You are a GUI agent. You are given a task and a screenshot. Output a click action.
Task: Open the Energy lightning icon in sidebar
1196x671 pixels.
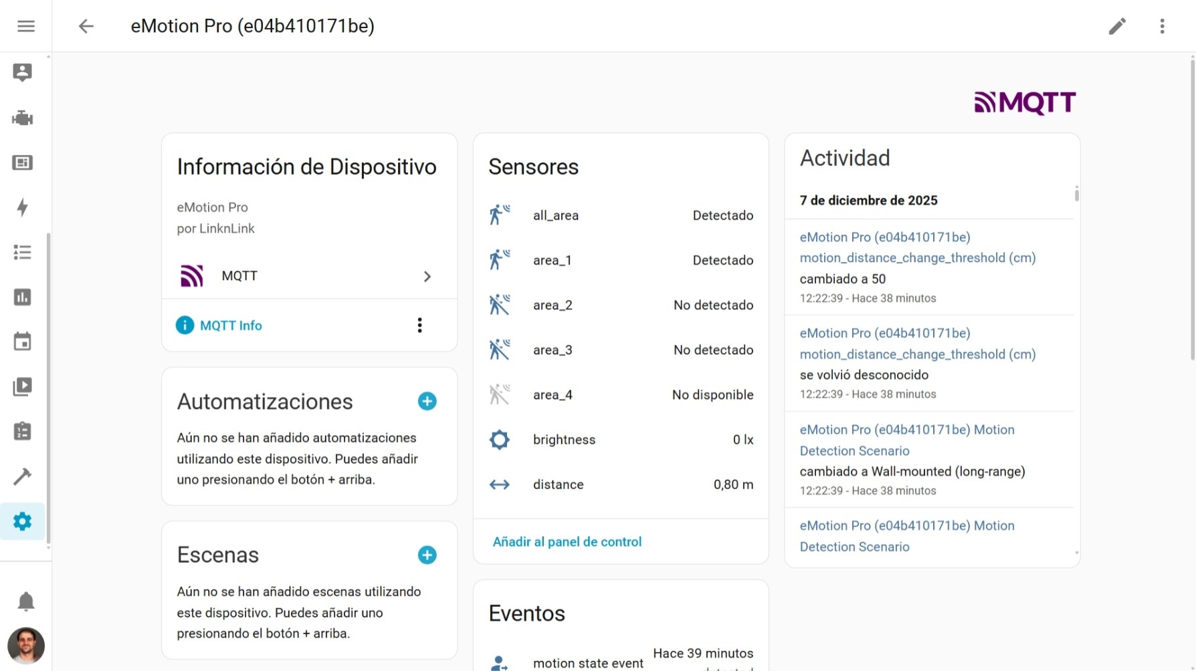click(22, 207)
